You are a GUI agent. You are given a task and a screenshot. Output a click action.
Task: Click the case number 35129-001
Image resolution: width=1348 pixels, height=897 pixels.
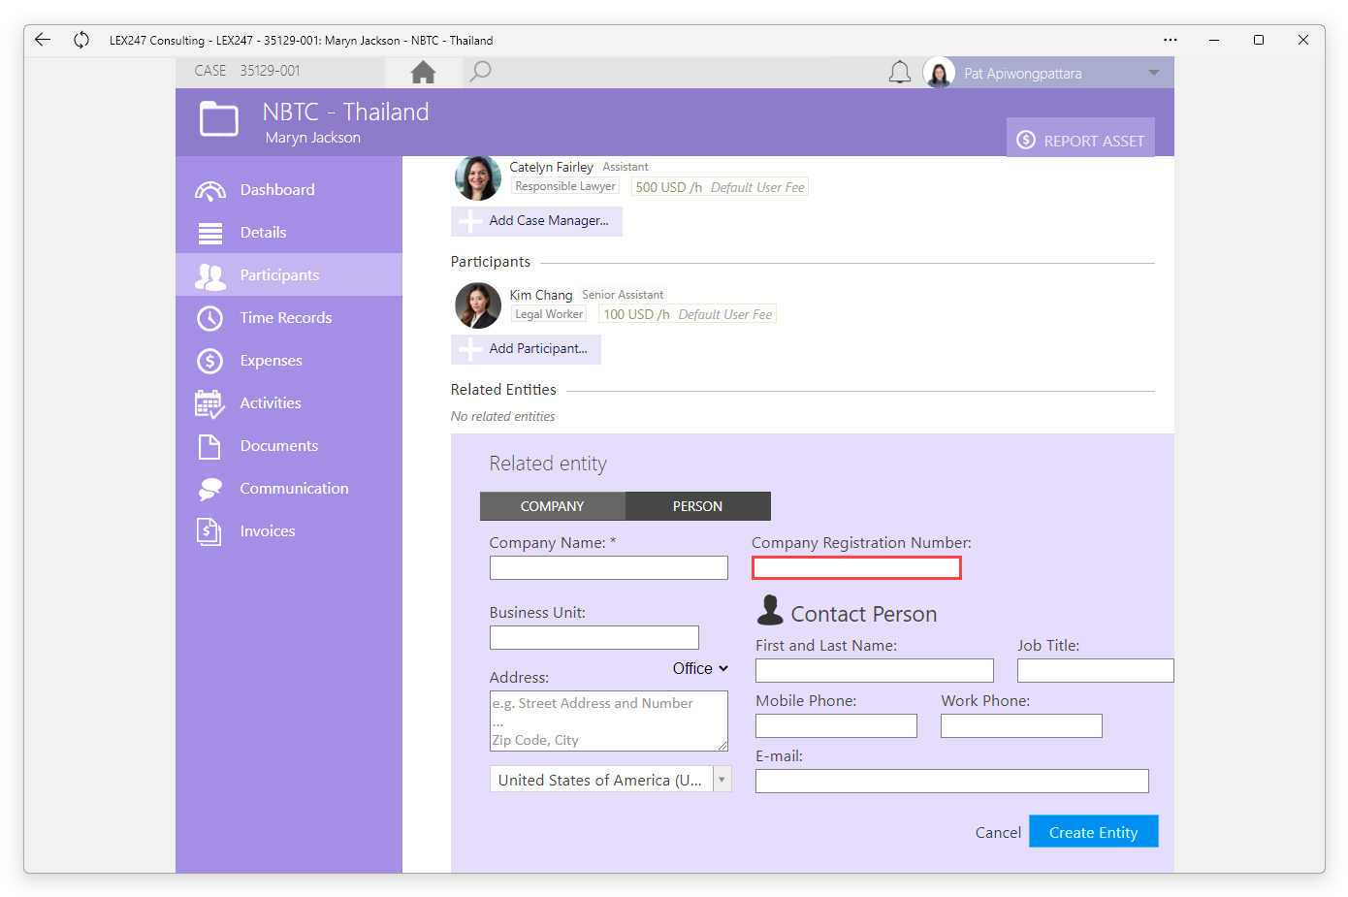(270, 71)
